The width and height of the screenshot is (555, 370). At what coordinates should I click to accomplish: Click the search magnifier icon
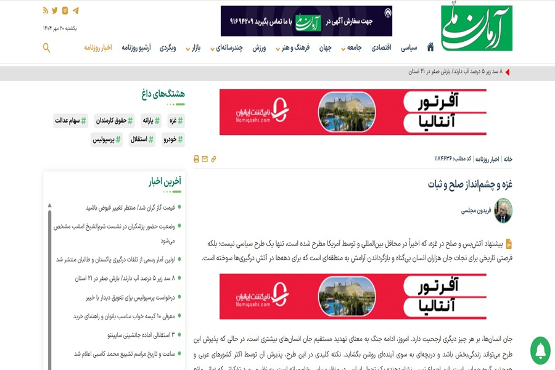pos(46,47)
